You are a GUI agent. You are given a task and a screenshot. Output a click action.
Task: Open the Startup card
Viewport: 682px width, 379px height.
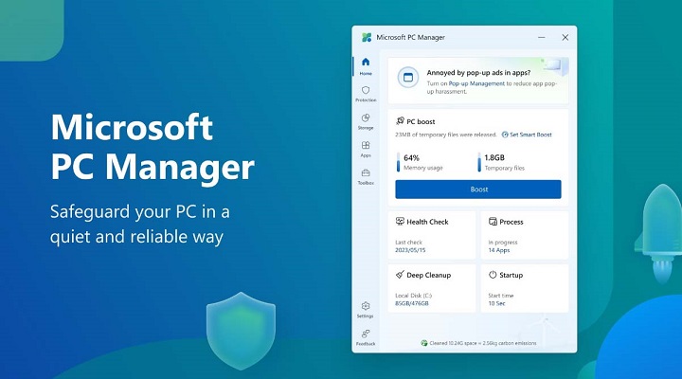[x=525, y=288]
